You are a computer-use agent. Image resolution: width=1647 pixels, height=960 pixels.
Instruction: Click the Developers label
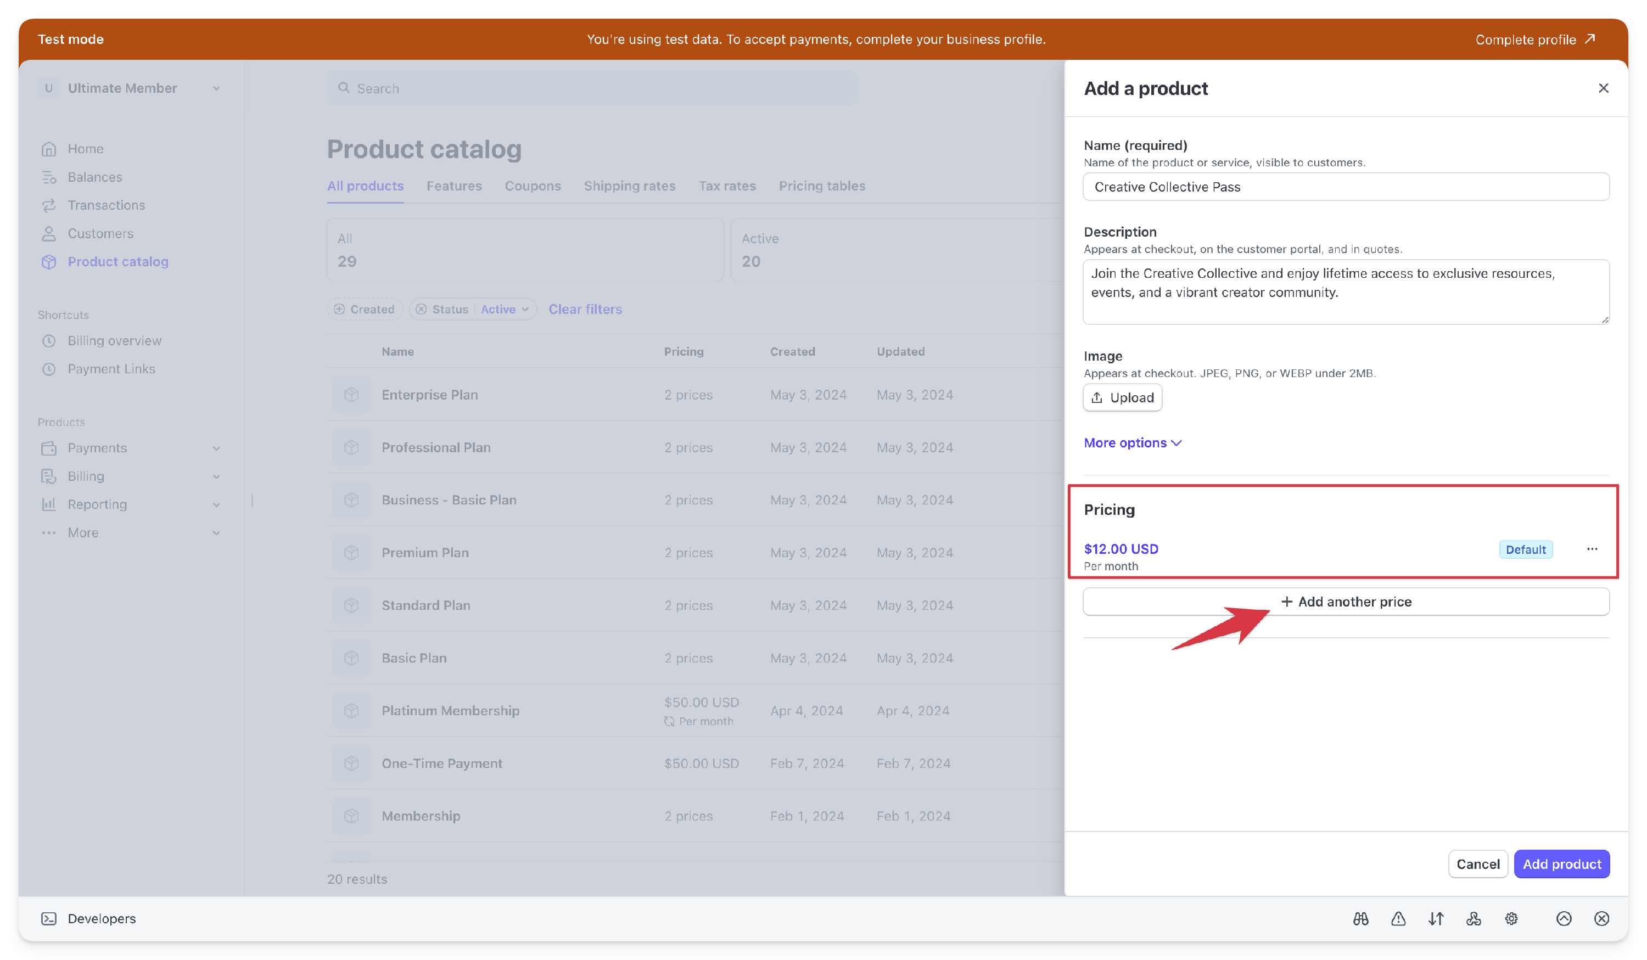(102, 918)
